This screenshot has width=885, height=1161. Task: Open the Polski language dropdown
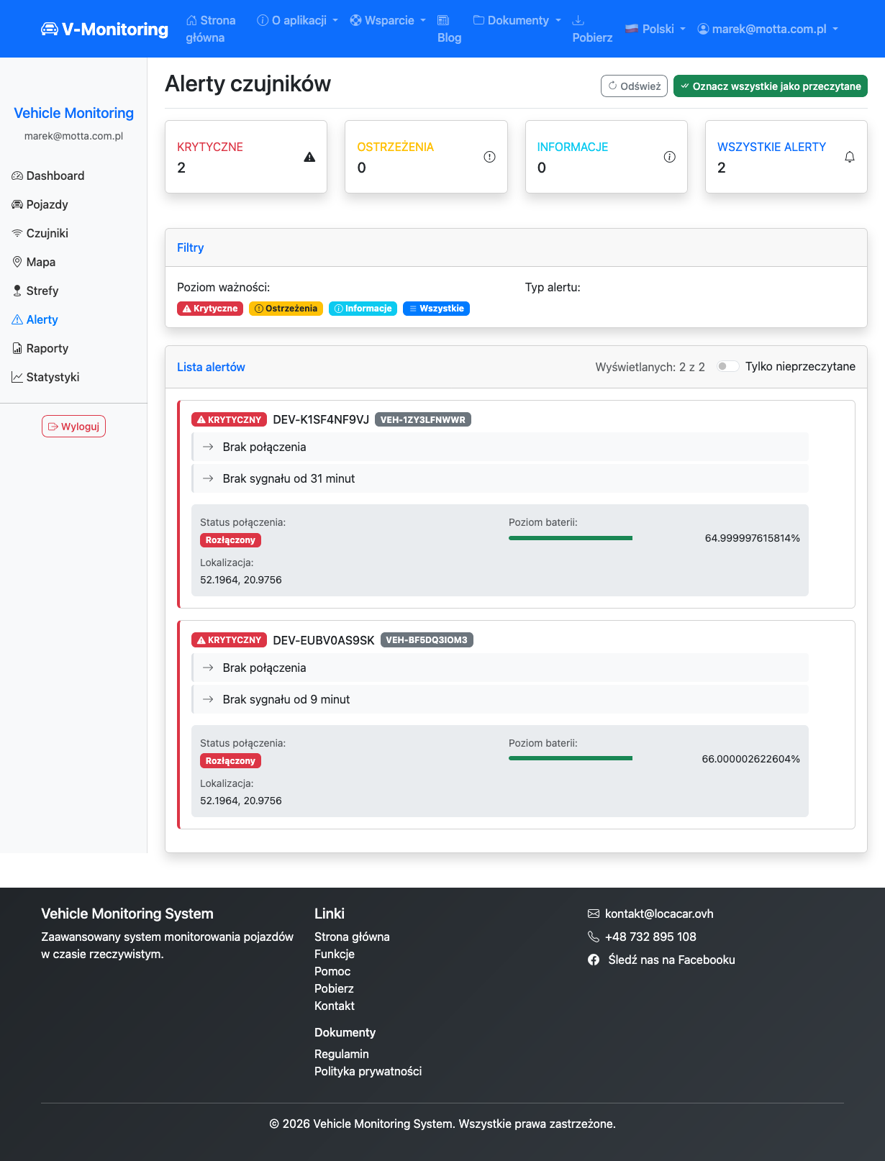pyautogui.click(x=655, y=29)
